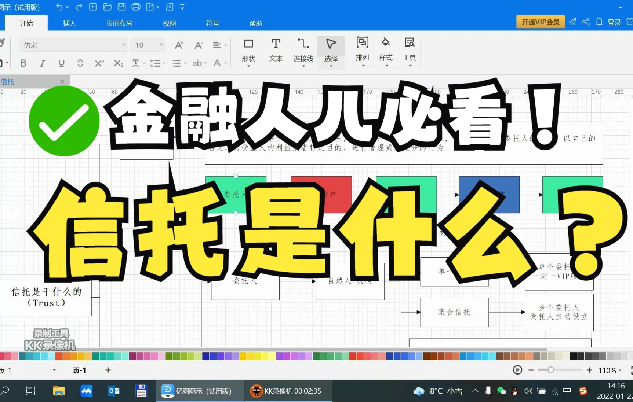Open a file with the folder icon
Image resolution: width=633 pixels, height=402 pixels.
pyautogui.click(x=107, y=7)
